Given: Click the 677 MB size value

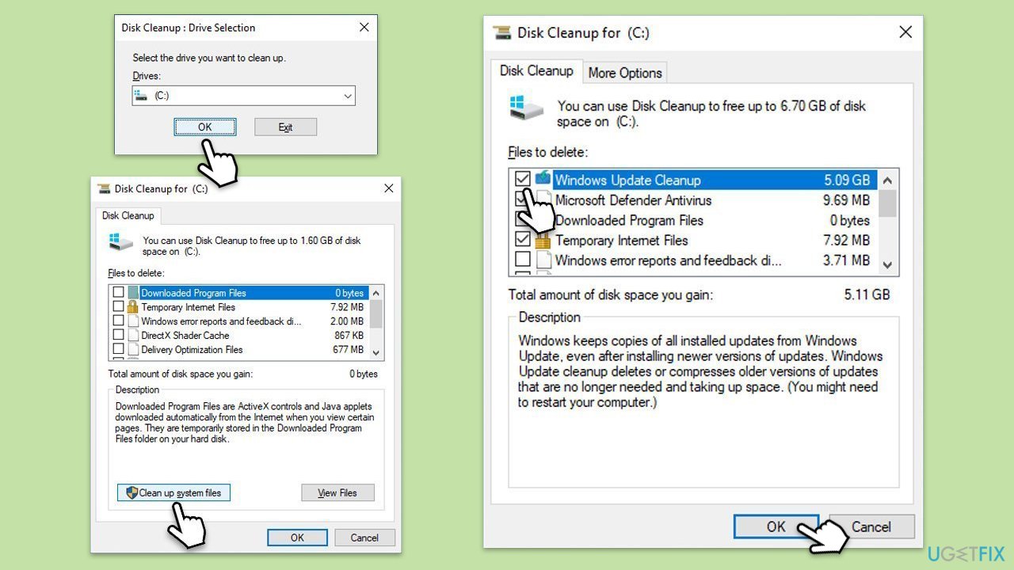Looking at the screenshot, I should pos(349,350).
